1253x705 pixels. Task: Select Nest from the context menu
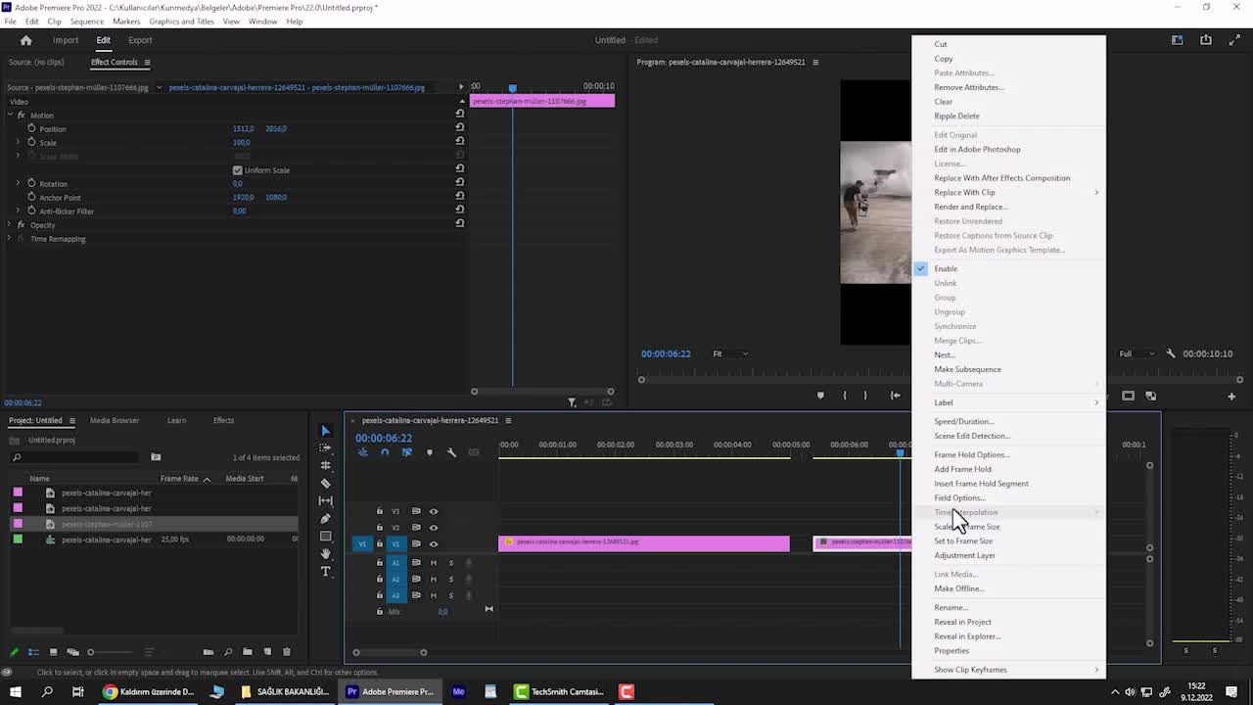tap(944, 354)
